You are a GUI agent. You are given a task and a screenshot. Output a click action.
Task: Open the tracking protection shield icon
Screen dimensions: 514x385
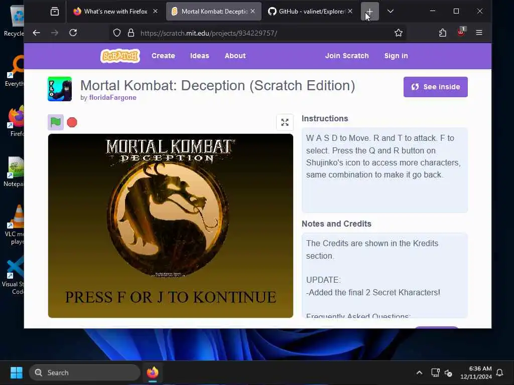click(117, 33)
